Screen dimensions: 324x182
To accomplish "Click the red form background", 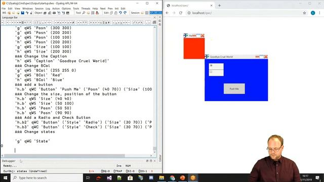I will [x=194, y=49].
